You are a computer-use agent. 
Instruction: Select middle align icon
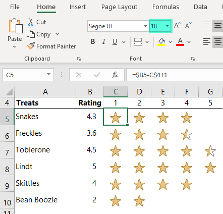(218, 26)
